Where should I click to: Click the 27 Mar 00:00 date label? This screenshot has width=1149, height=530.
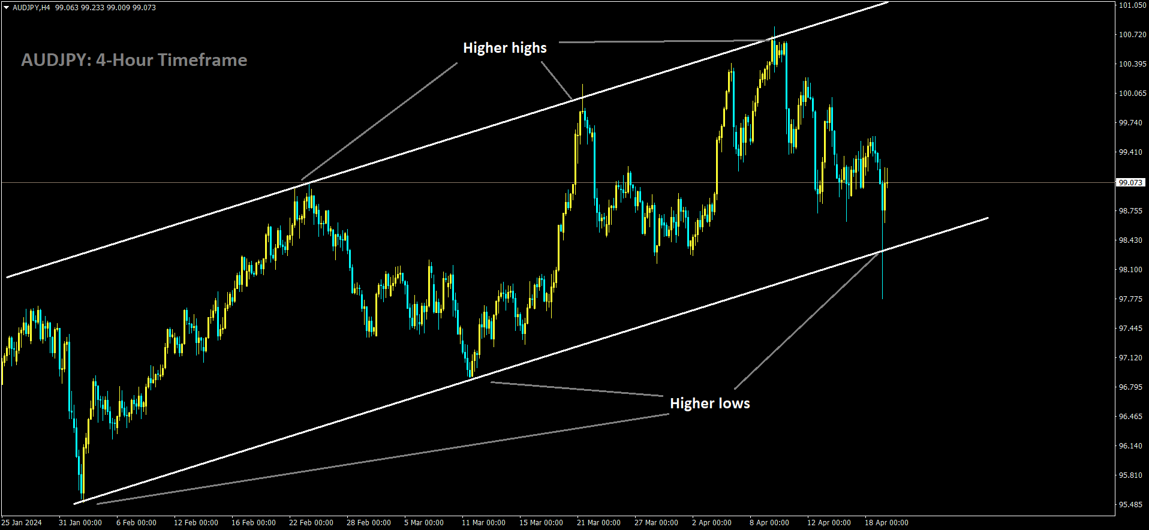(x=656, y=523)
